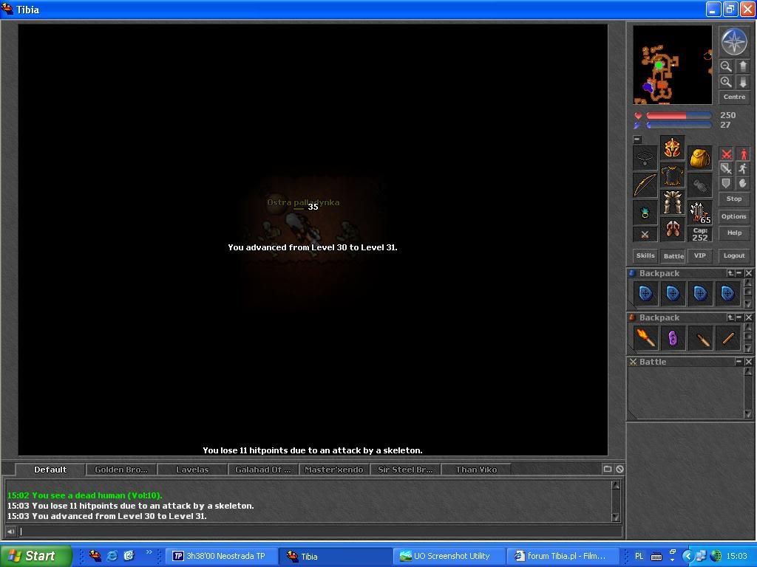Close the brown Backpack container
Screen dimensions: 757x567
748,317
